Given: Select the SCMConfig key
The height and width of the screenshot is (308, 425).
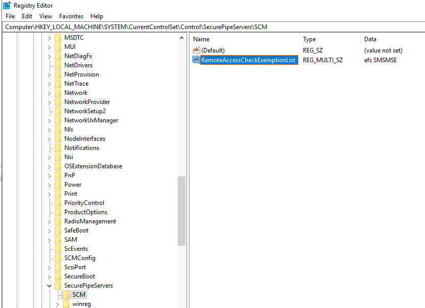Looking at the screenshot, I should pos(80,258).
